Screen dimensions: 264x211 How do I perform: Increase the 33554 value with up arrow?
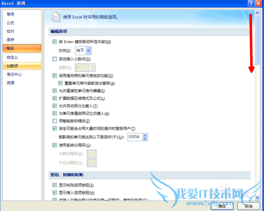[145, 136]
